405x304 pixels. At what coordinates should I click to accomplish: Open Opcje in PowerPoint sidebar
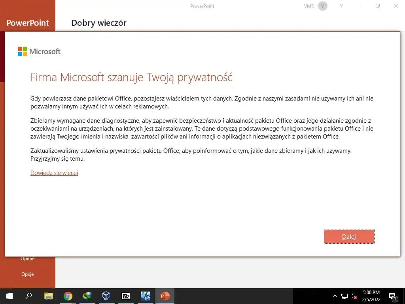(x=28, y=274)
